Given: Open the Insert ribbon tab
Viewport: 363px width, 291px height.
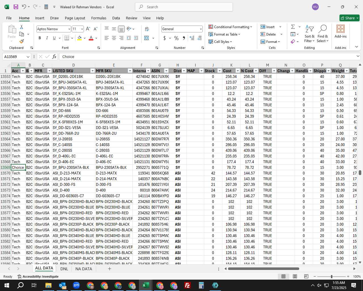Looking at the screenshot, I should (40, 18).
